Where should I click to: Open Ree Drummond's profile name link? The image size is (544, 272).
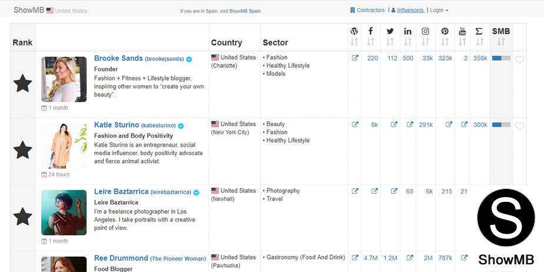tap(121, 258)
